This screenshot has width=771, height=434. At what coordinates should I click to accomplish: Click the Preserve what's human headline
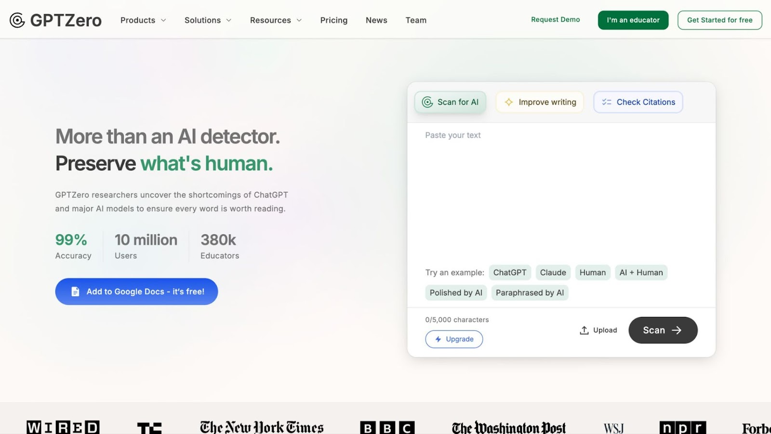[x=164, y=163]
